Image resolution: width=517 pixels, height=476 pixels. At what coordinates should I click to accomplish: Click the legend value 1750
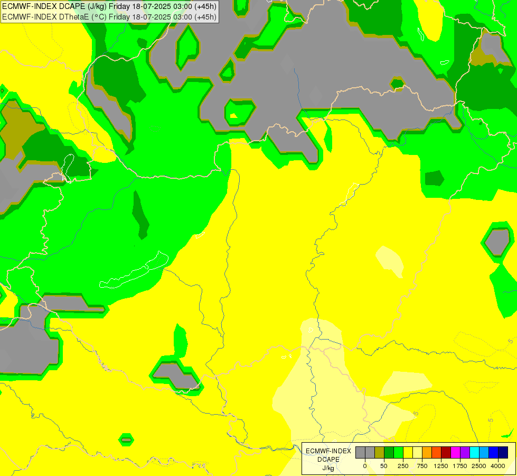(460, 466)
